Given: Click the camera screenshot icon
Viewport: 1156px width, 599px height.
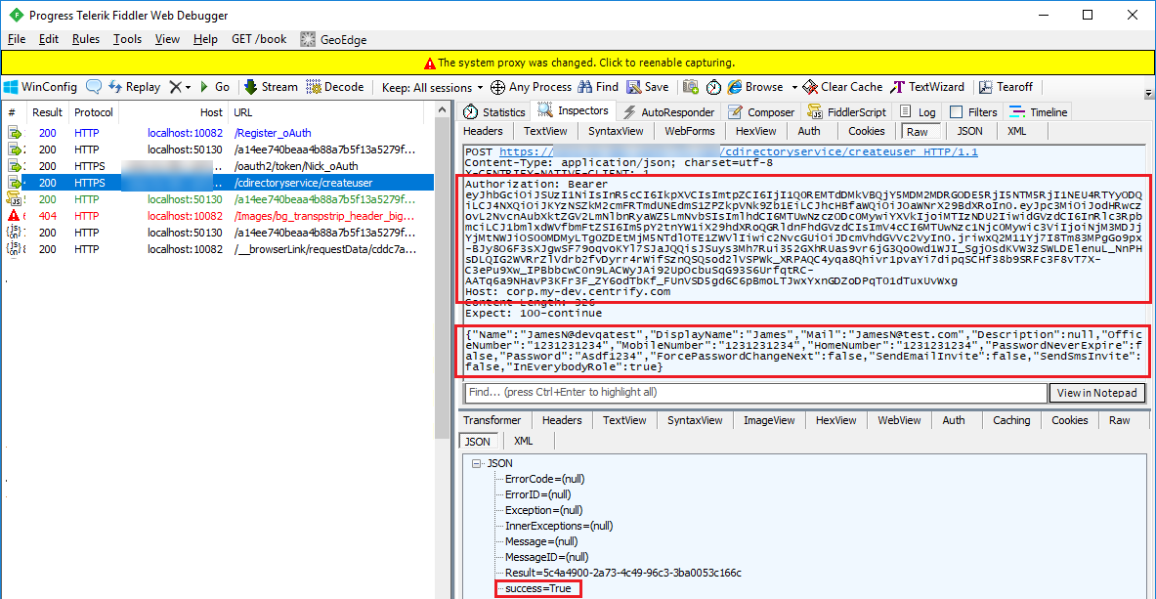Looking at the screenshot, I should (691, 87).
